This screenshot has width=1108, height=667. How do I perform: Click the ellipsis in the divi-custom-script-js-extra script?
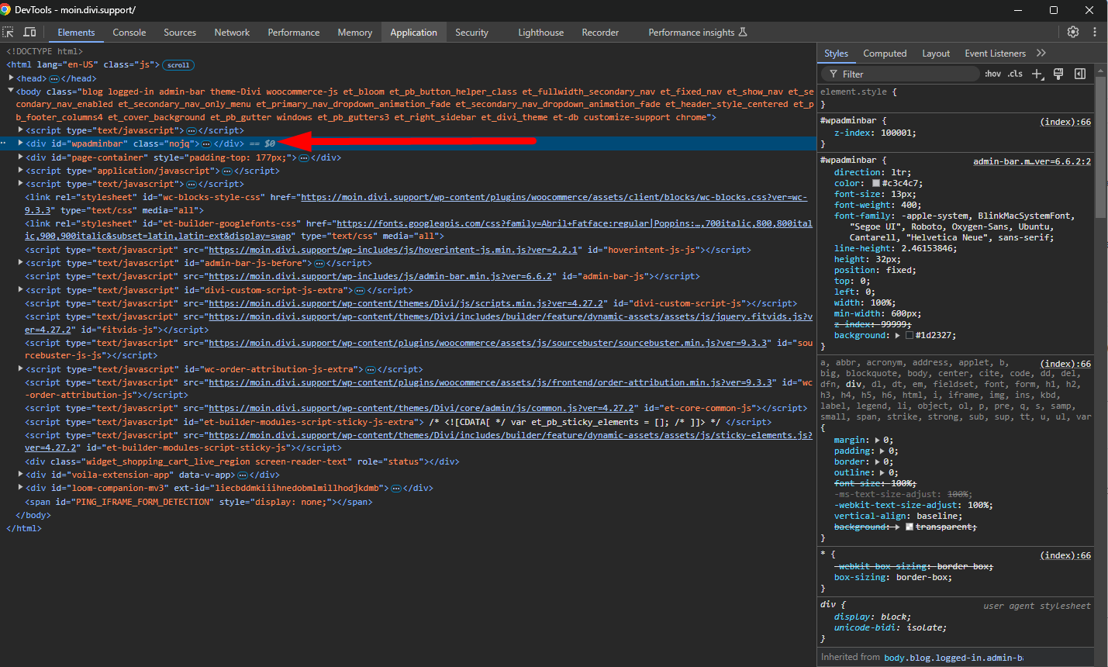coord(360,290)
